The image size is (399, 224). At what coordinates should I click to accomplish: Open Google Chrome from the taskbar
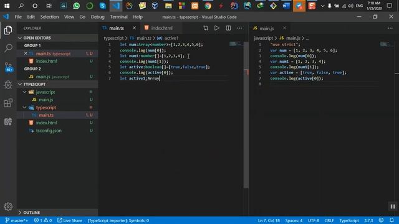point(208,6)
